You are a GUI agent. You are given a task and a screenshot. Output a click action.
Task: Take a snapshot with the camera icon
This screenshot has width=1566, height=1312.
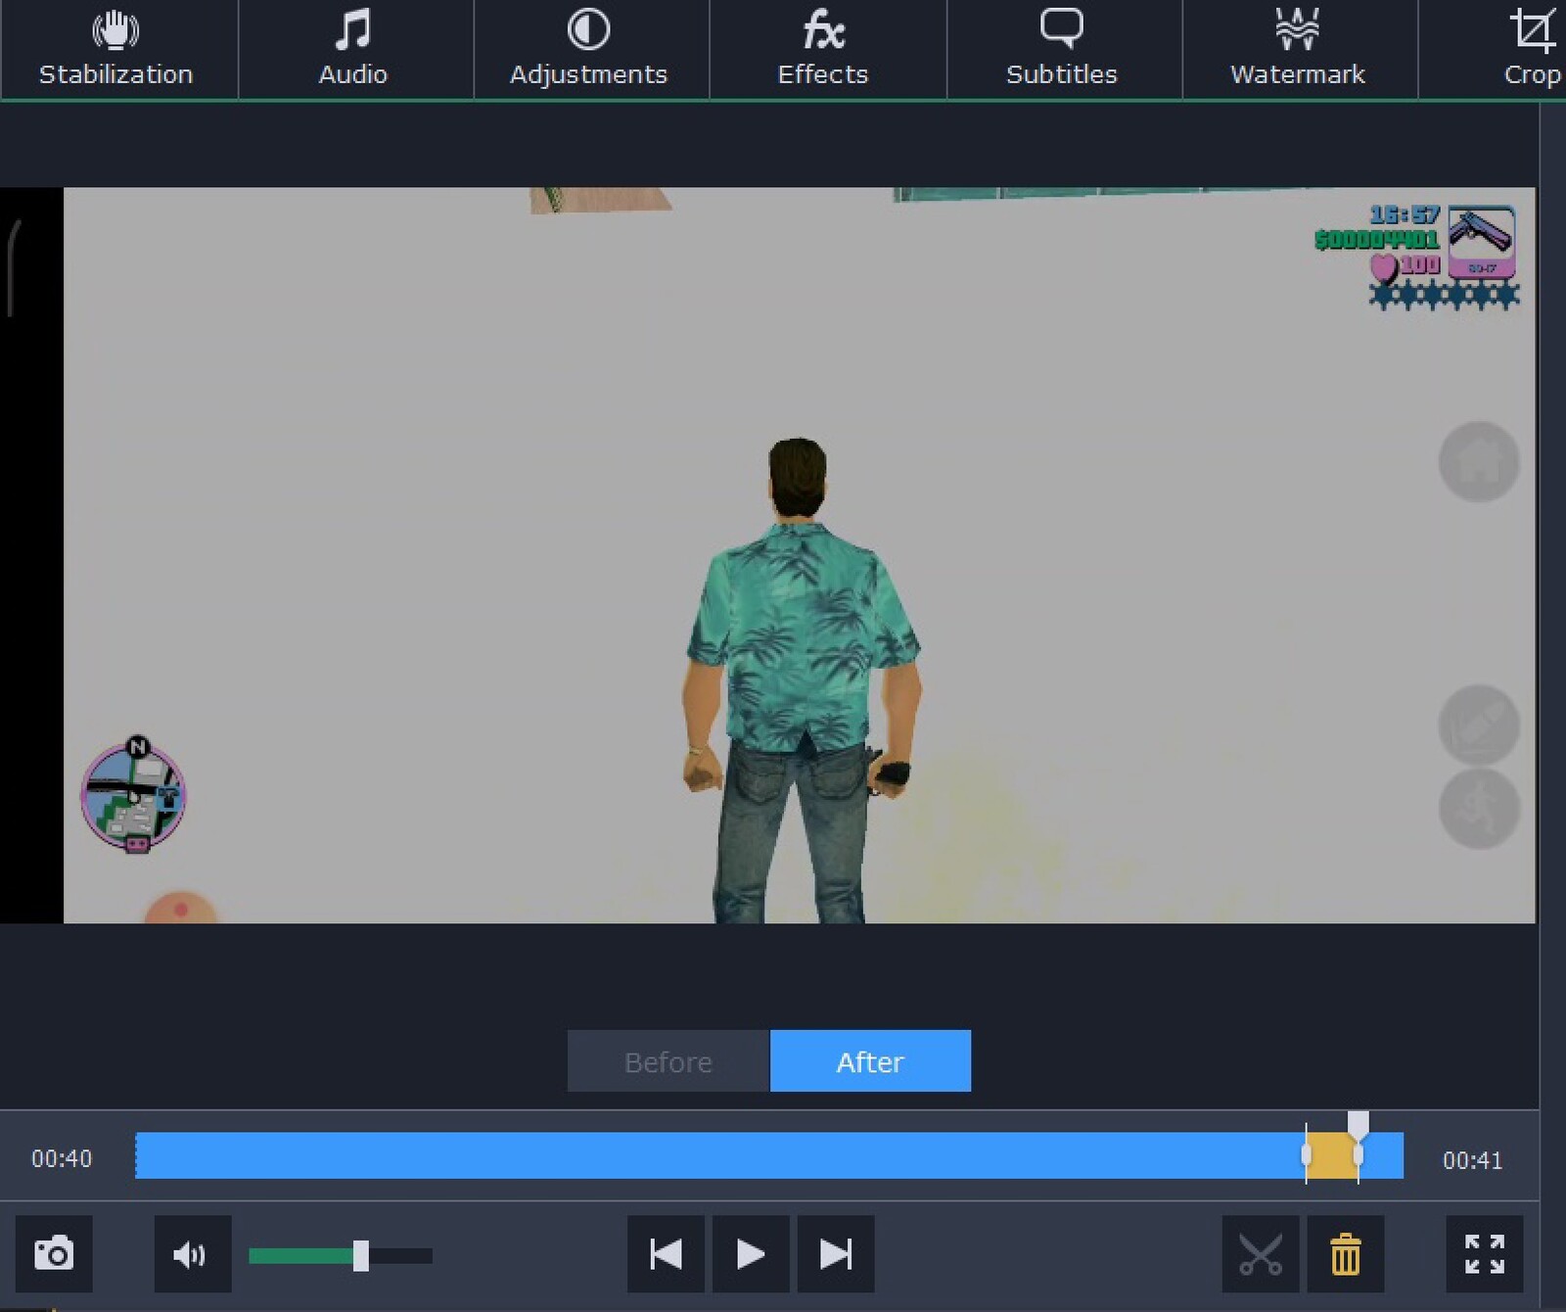[x=54, y=1253]
